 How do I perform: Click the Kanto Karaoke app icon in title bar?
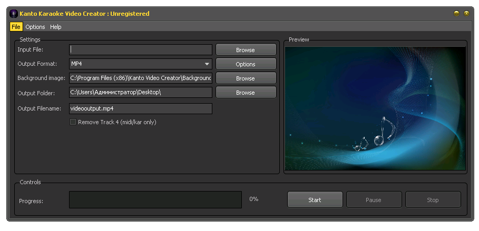pos(14,14)
